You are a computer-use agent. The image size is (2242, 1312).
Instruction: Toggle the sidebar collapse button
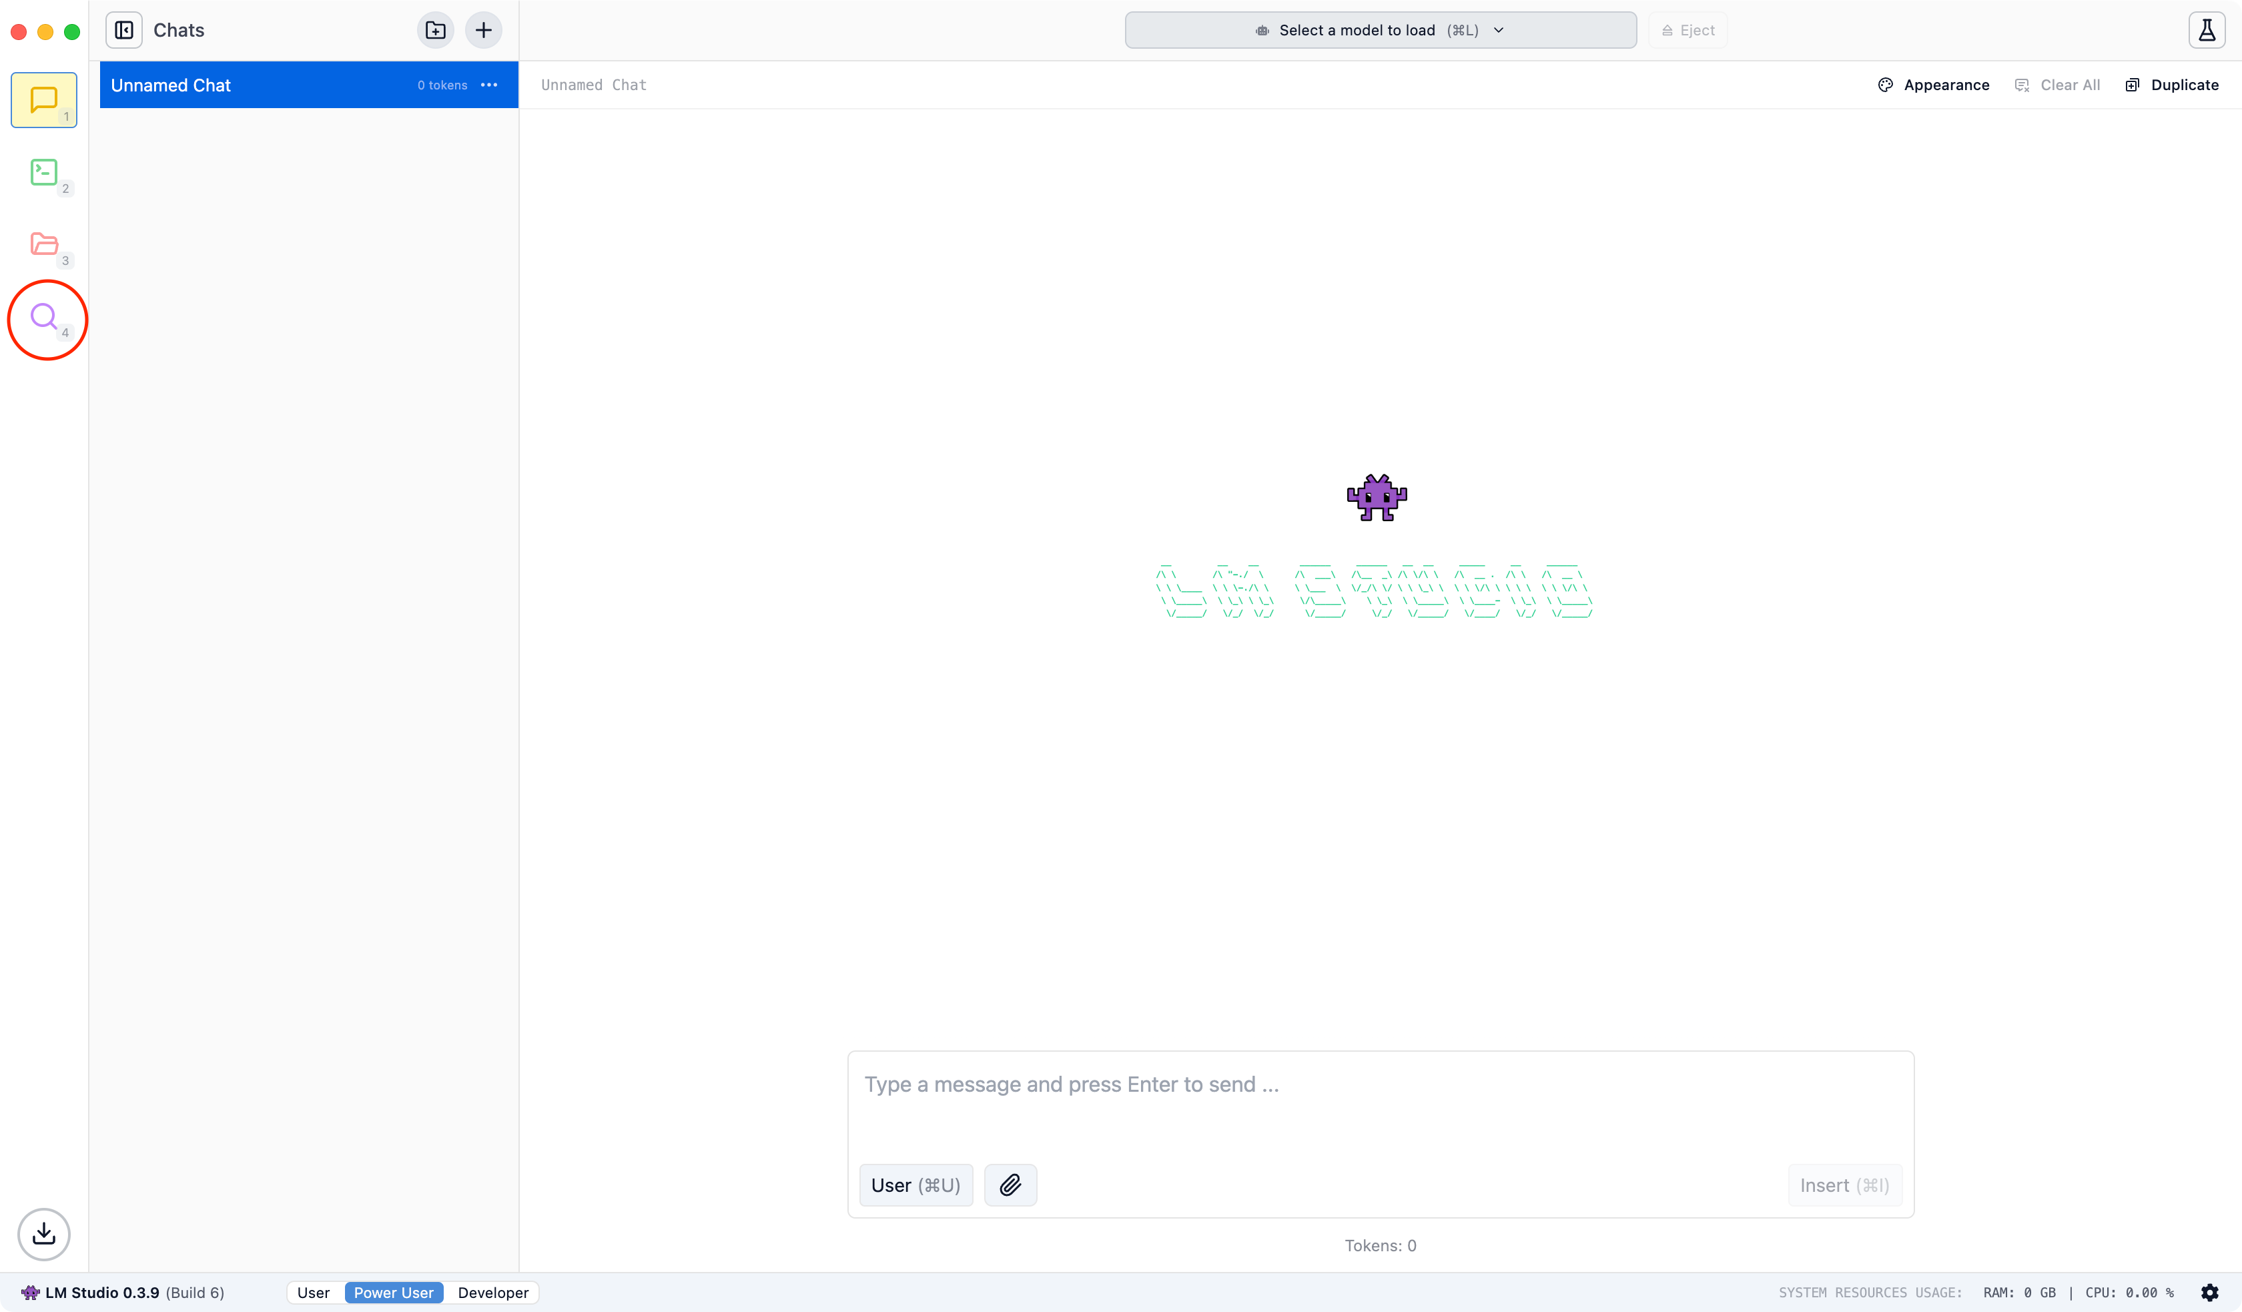pyautogui.click(x=123, y=29)
